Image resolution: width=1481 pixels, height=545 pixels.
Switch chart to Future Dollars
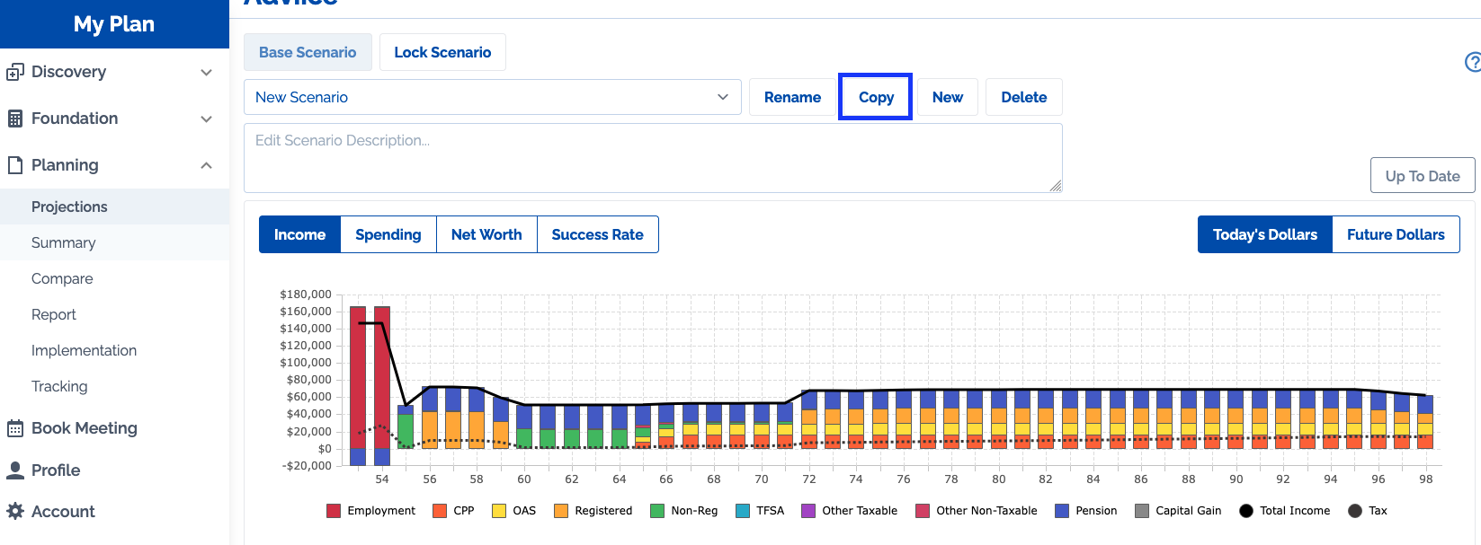(x=1395, y=234)
